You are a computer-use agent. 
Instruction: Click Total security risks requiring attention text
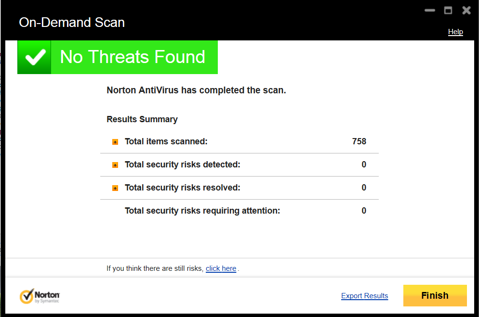tap(202, 211)
